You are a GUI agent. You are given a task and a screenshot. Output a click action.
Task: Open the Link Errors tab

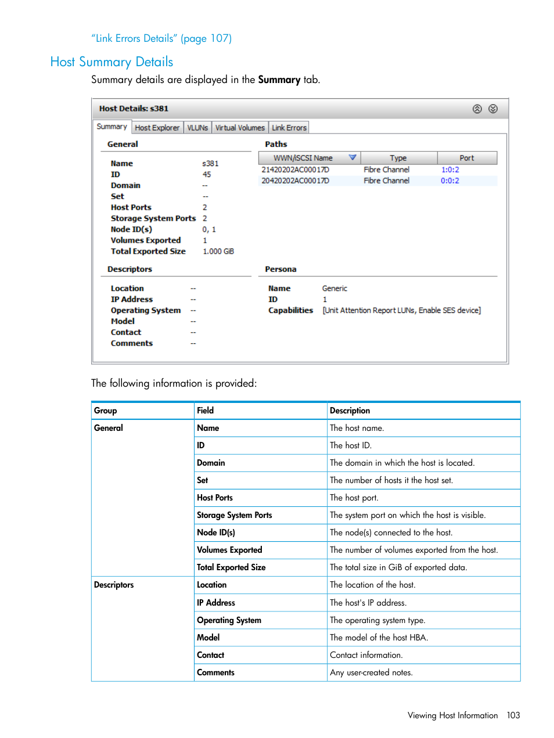pos(289,128)
